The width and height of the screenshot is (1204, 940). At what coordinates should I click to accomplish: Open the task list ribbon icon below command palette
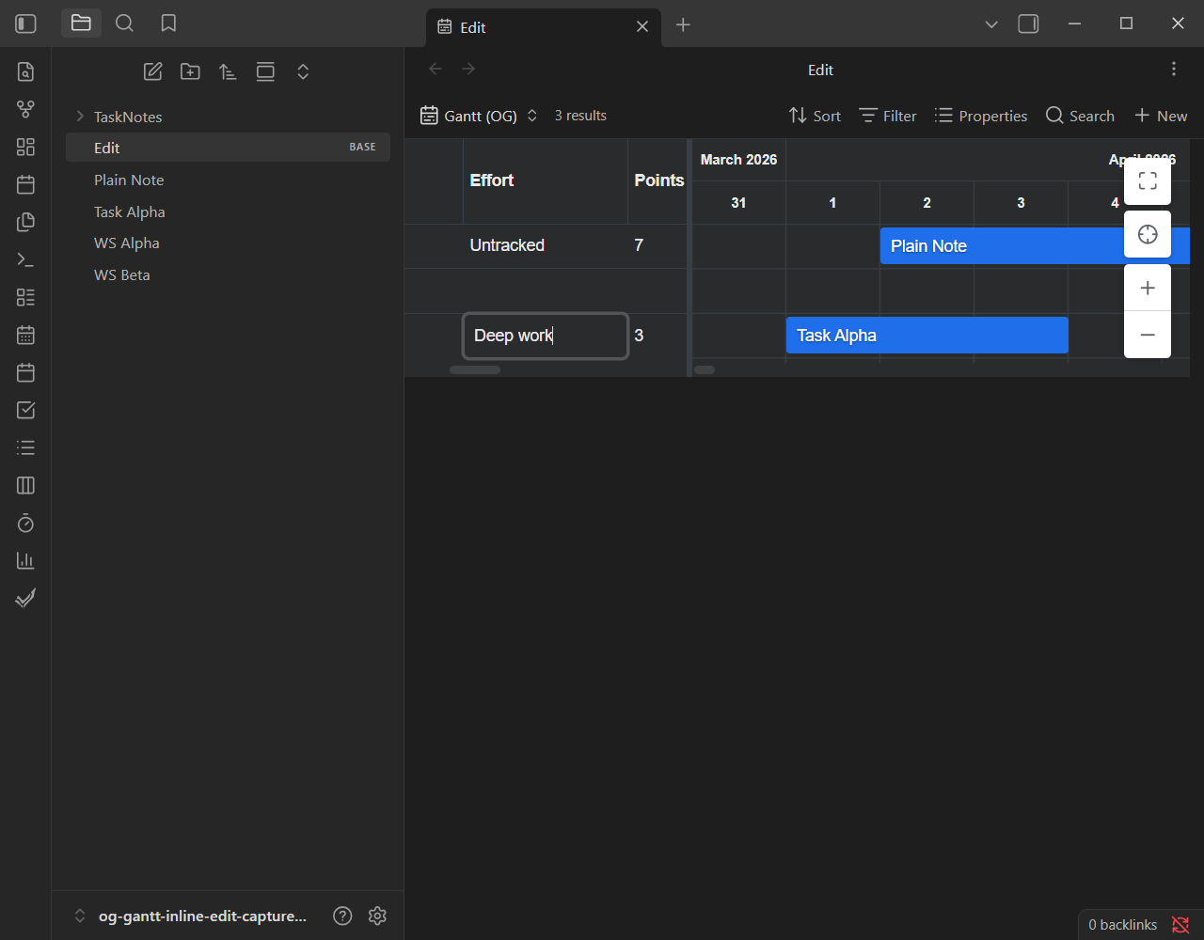(25, 297)
